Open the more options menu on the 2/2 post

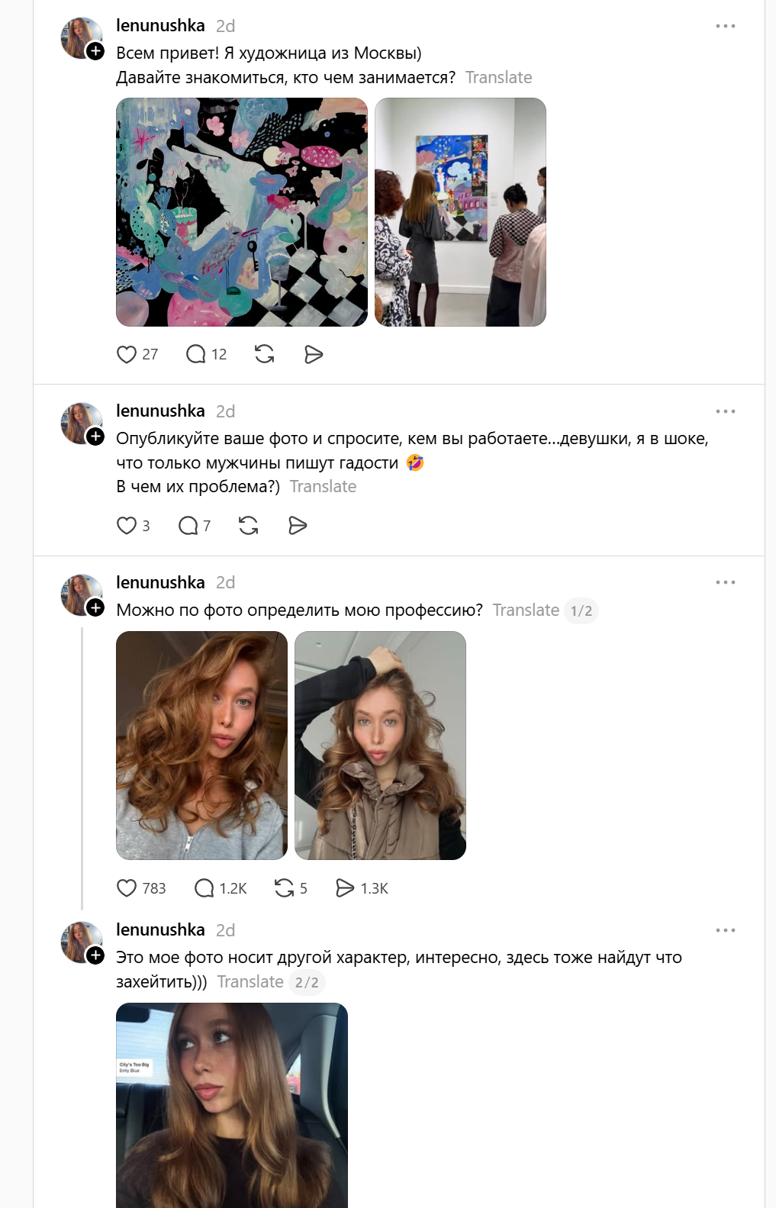(725, 930)
